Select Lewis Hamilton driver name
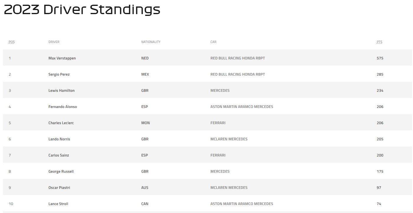The height and width of the screenshot is (213, 413). (61, 91)
